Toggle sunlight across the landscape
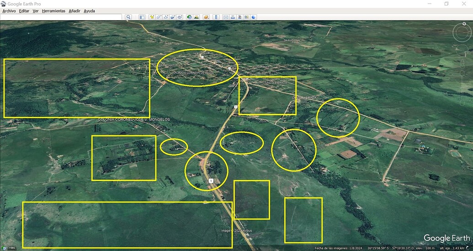Image resolution: width=473 pixels, height=251 pixels. tap(197, 17)
